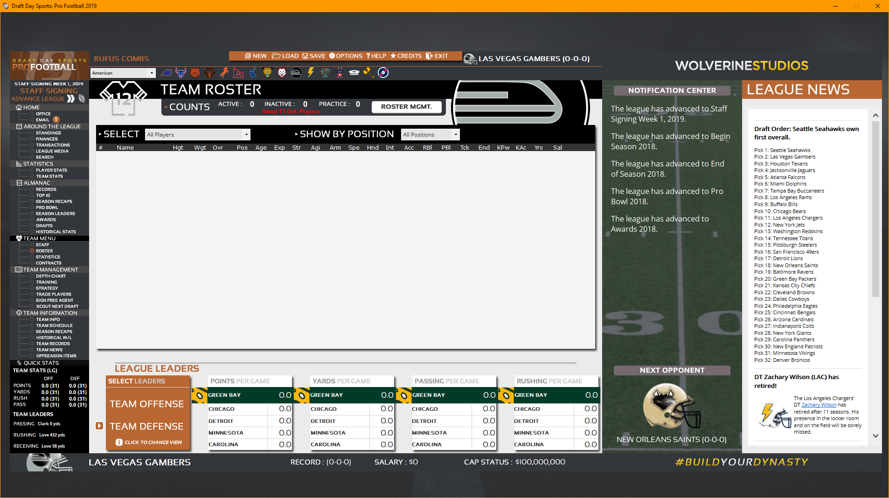Click the red-and-blue striped team logo
This screenshot has width=889, height=498.
(x=340, y=73)
